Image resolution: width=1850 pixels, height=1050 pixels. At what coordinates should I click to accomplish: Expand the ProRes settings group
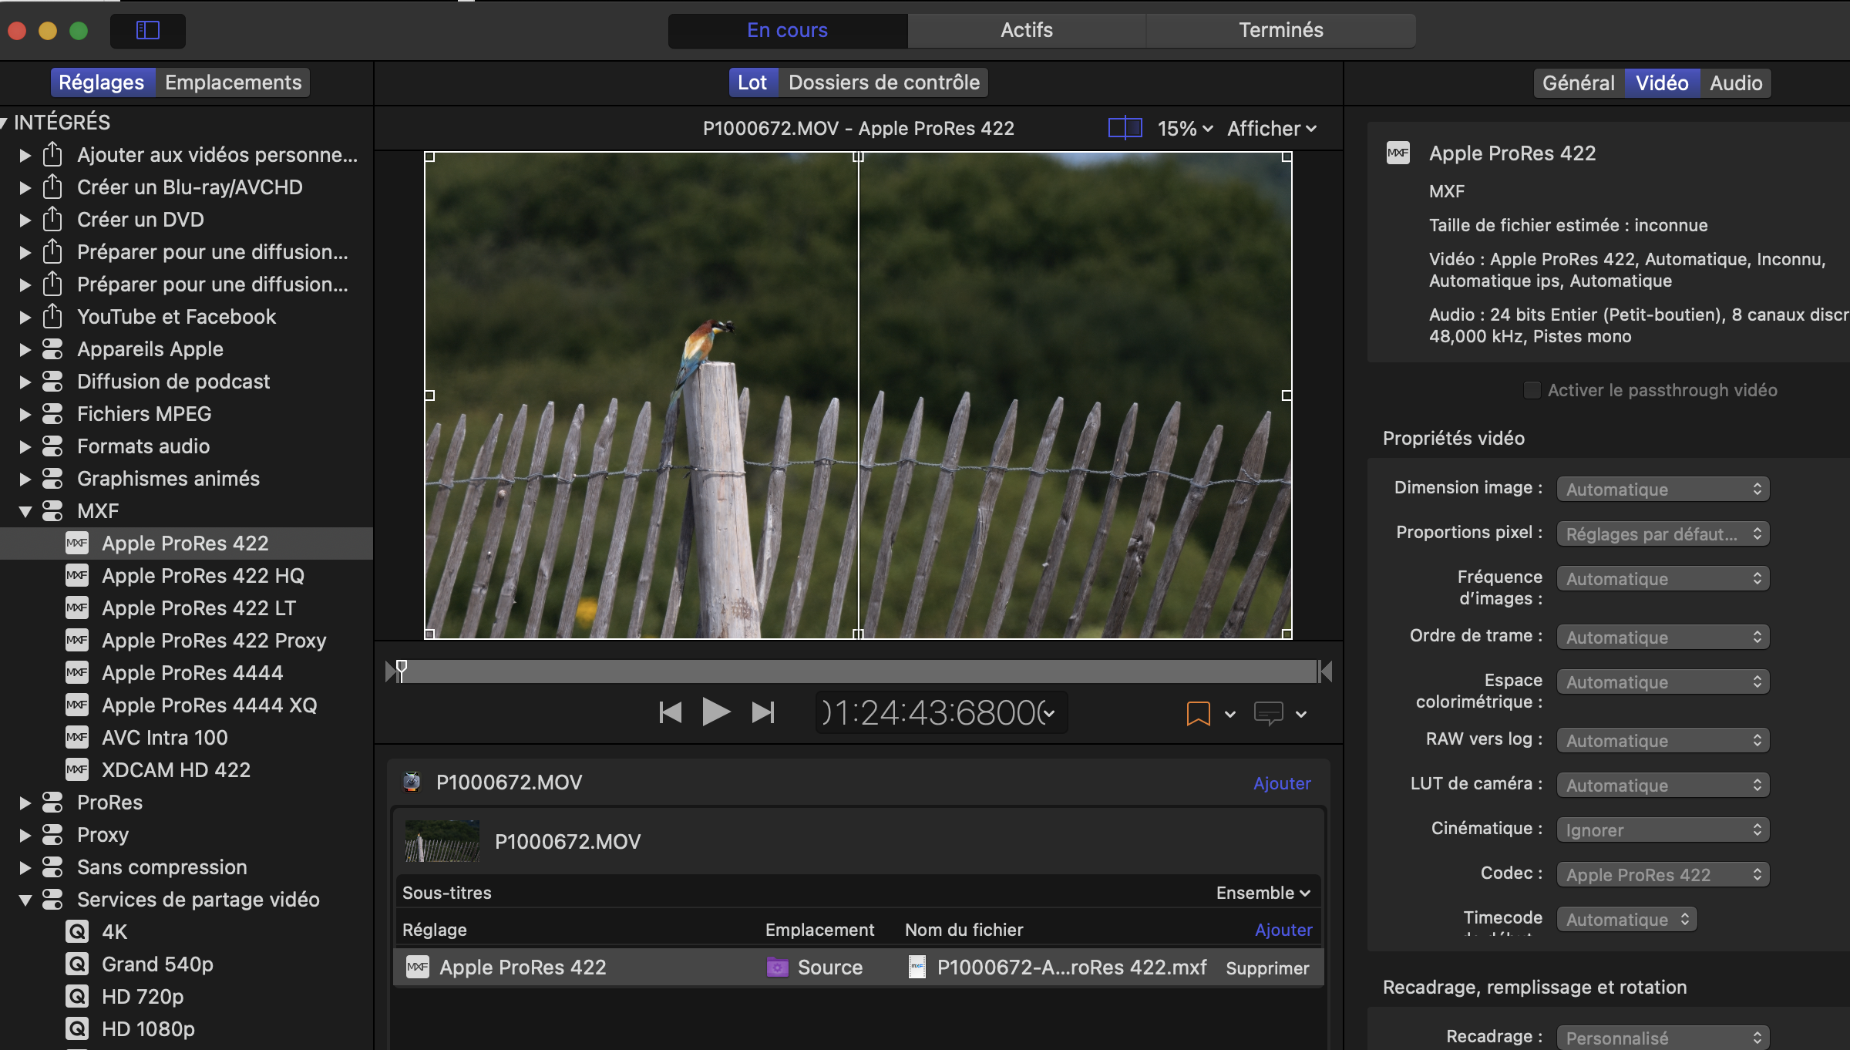pyautogui.click(x=25, y=803)
